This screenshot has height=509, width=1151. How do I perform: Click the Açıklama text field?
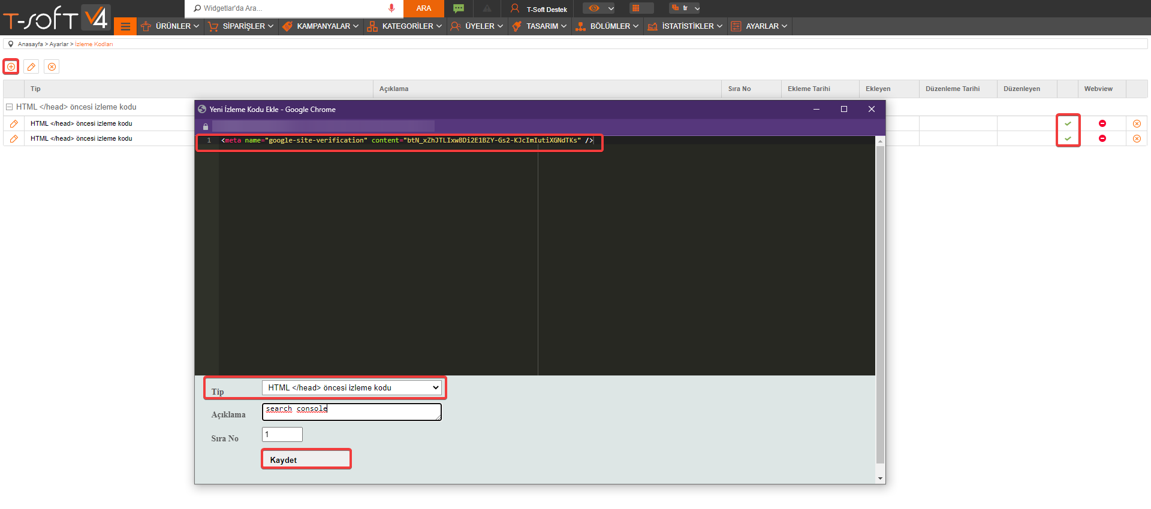352,411
